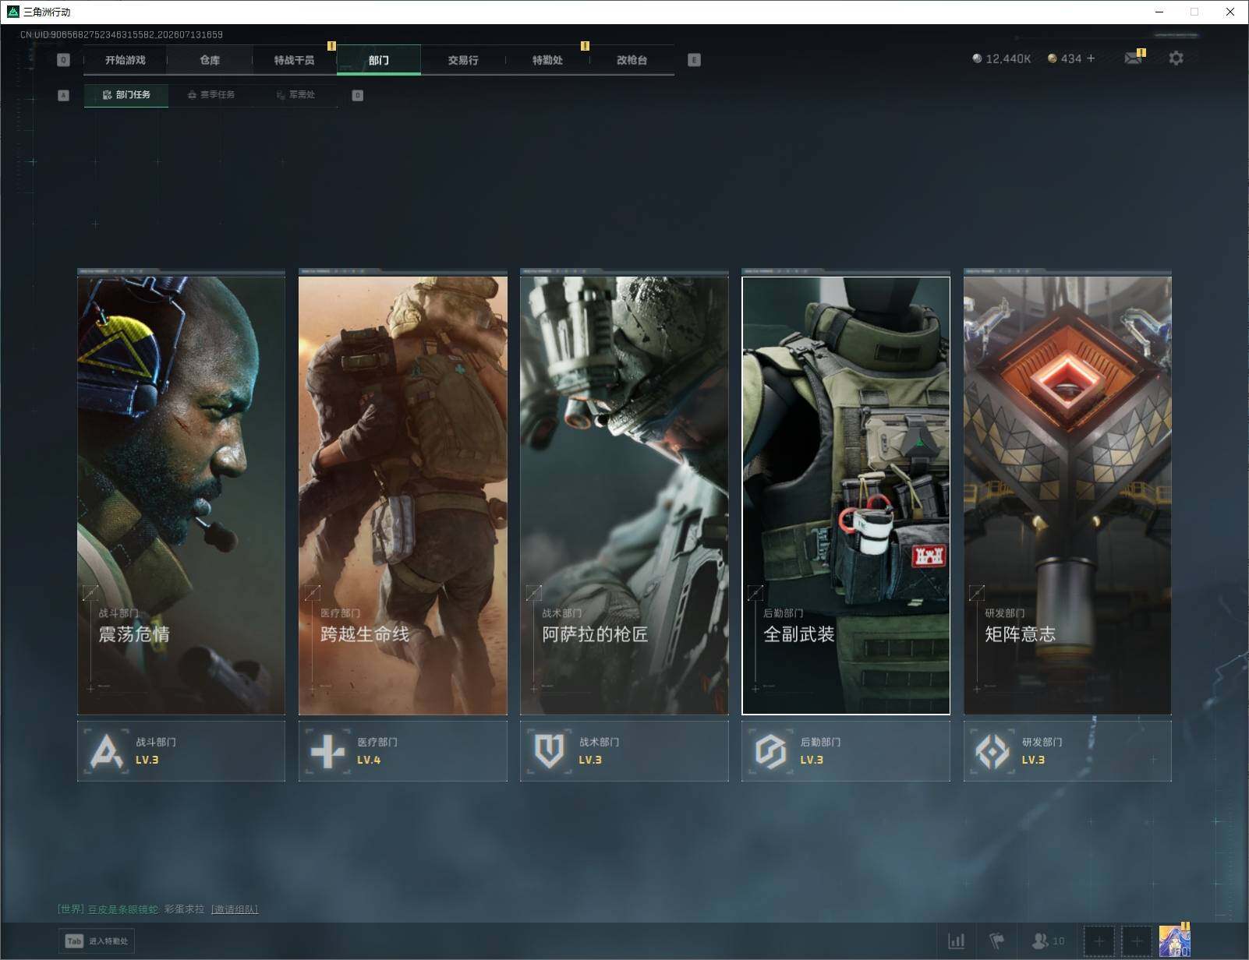Click the 研发部门 diamond emblem icon
Screen dimensions: 1249x960
[x=992, y=751]
